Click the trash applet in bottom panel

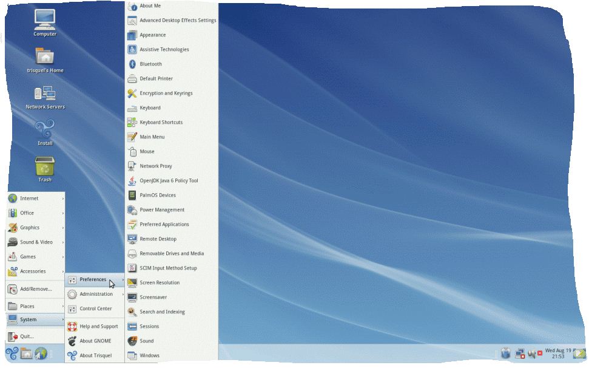pos(506,353)
